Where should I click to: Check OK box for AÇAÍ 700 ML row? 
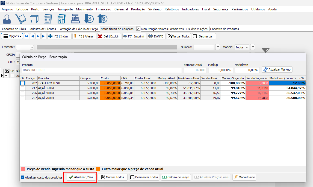pyautogui.click(x=23, y=98)
